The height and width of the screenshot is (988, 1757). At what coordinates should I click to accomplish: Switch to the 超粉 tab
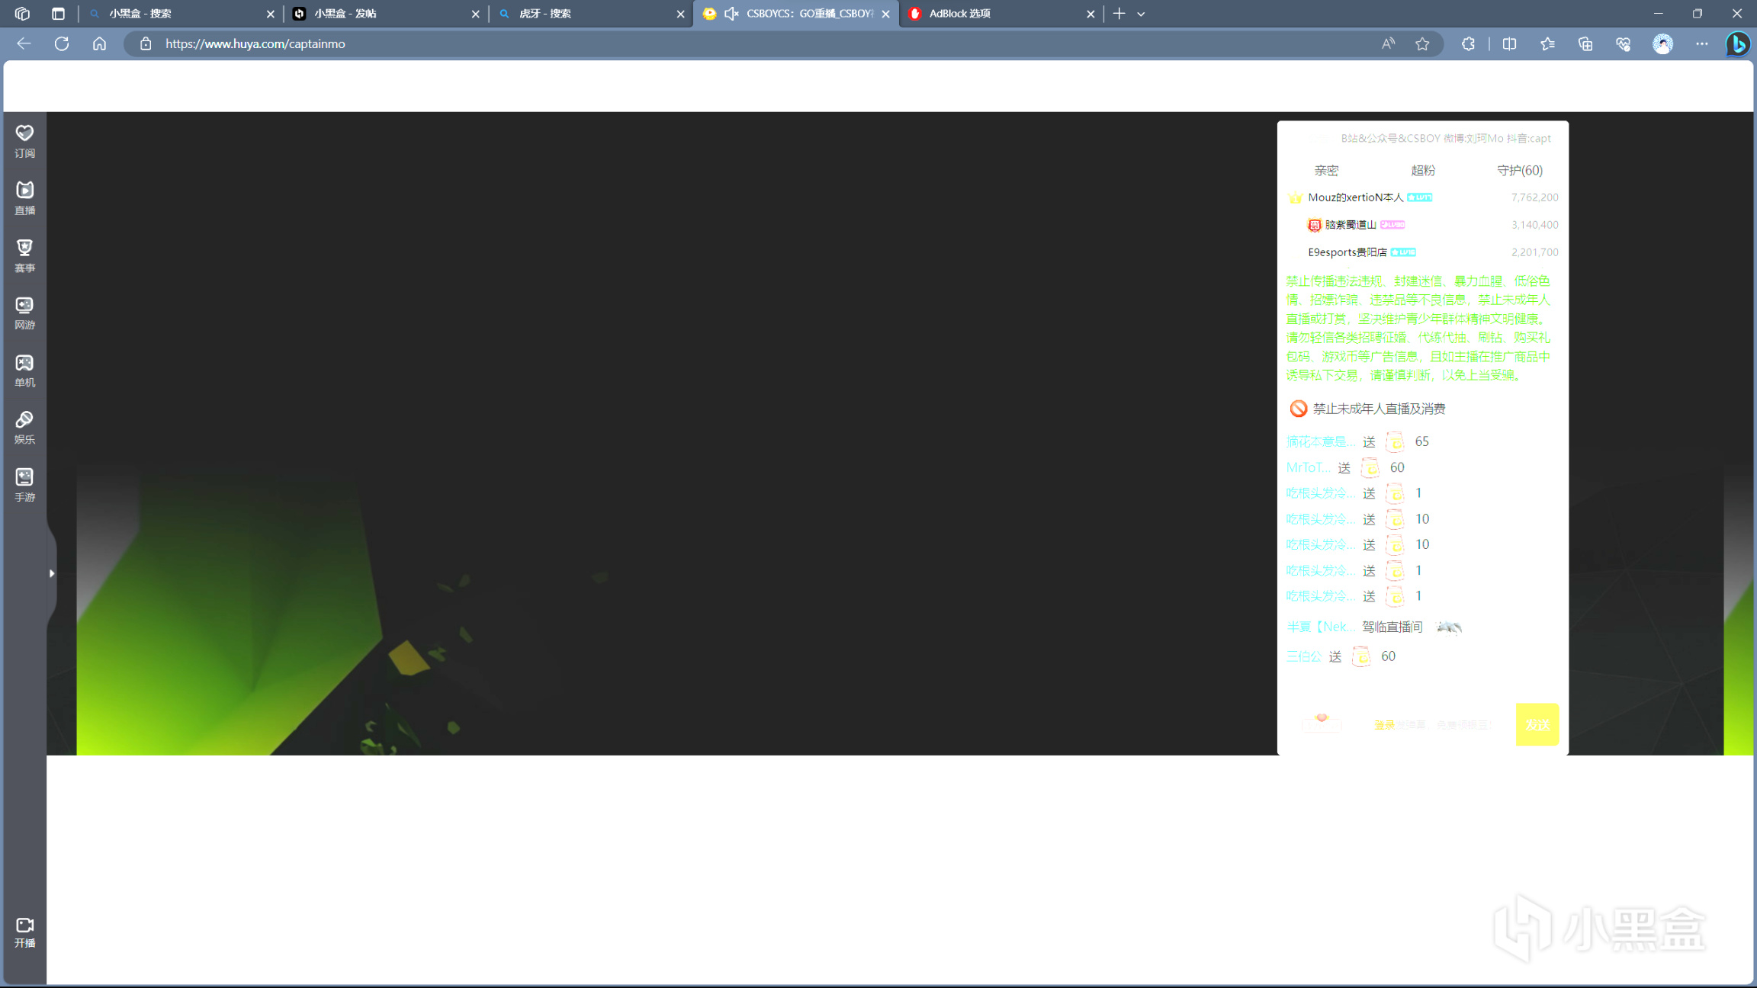pyautogui.click(x=1423, y=170)
